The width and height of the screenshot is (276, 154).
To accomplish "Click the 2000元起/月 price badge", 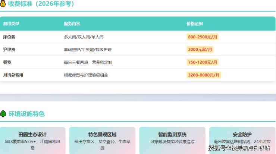I will (x=200, y=50).
